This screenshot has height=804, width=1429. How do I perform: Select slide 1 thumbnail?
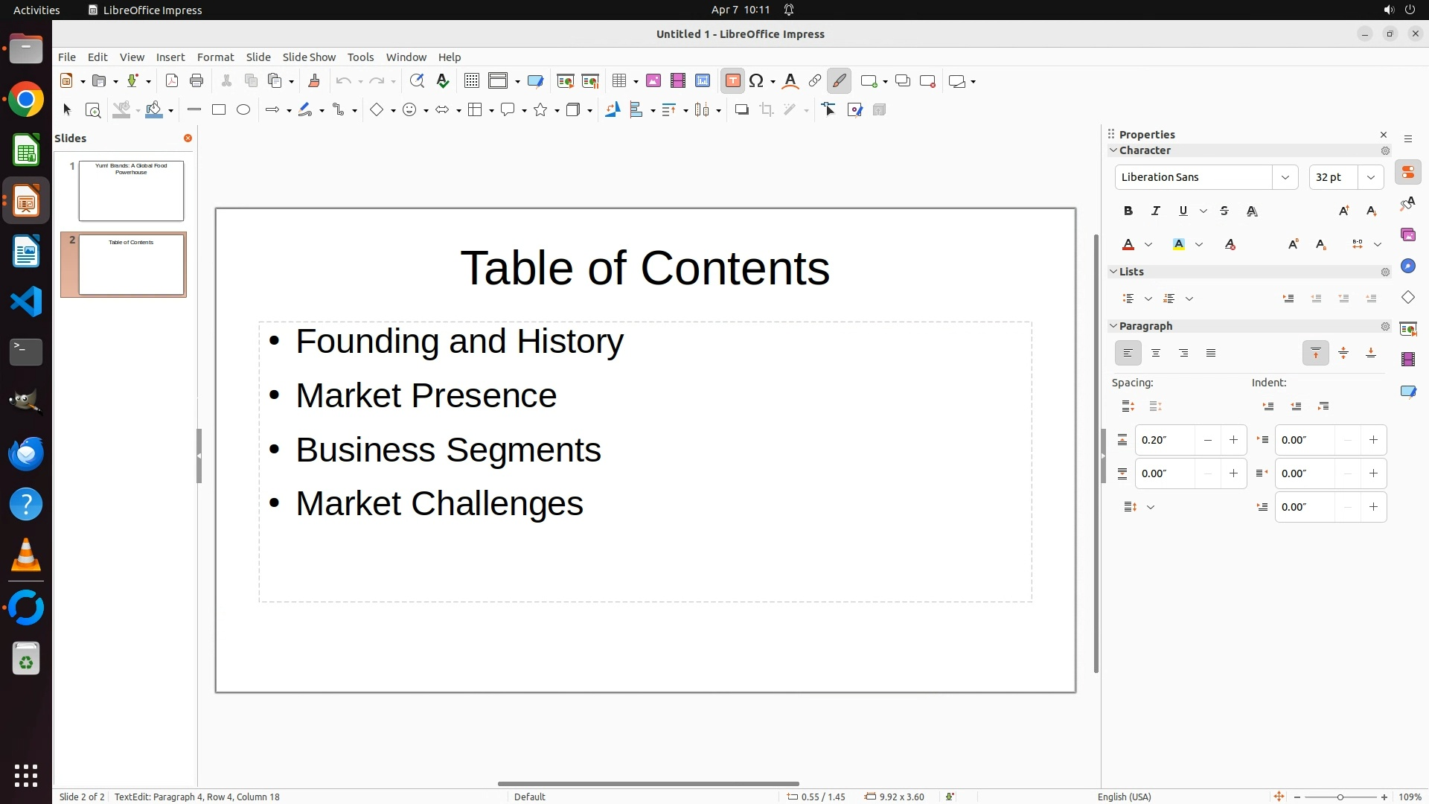pyautogui.click(x=131, y=191)
